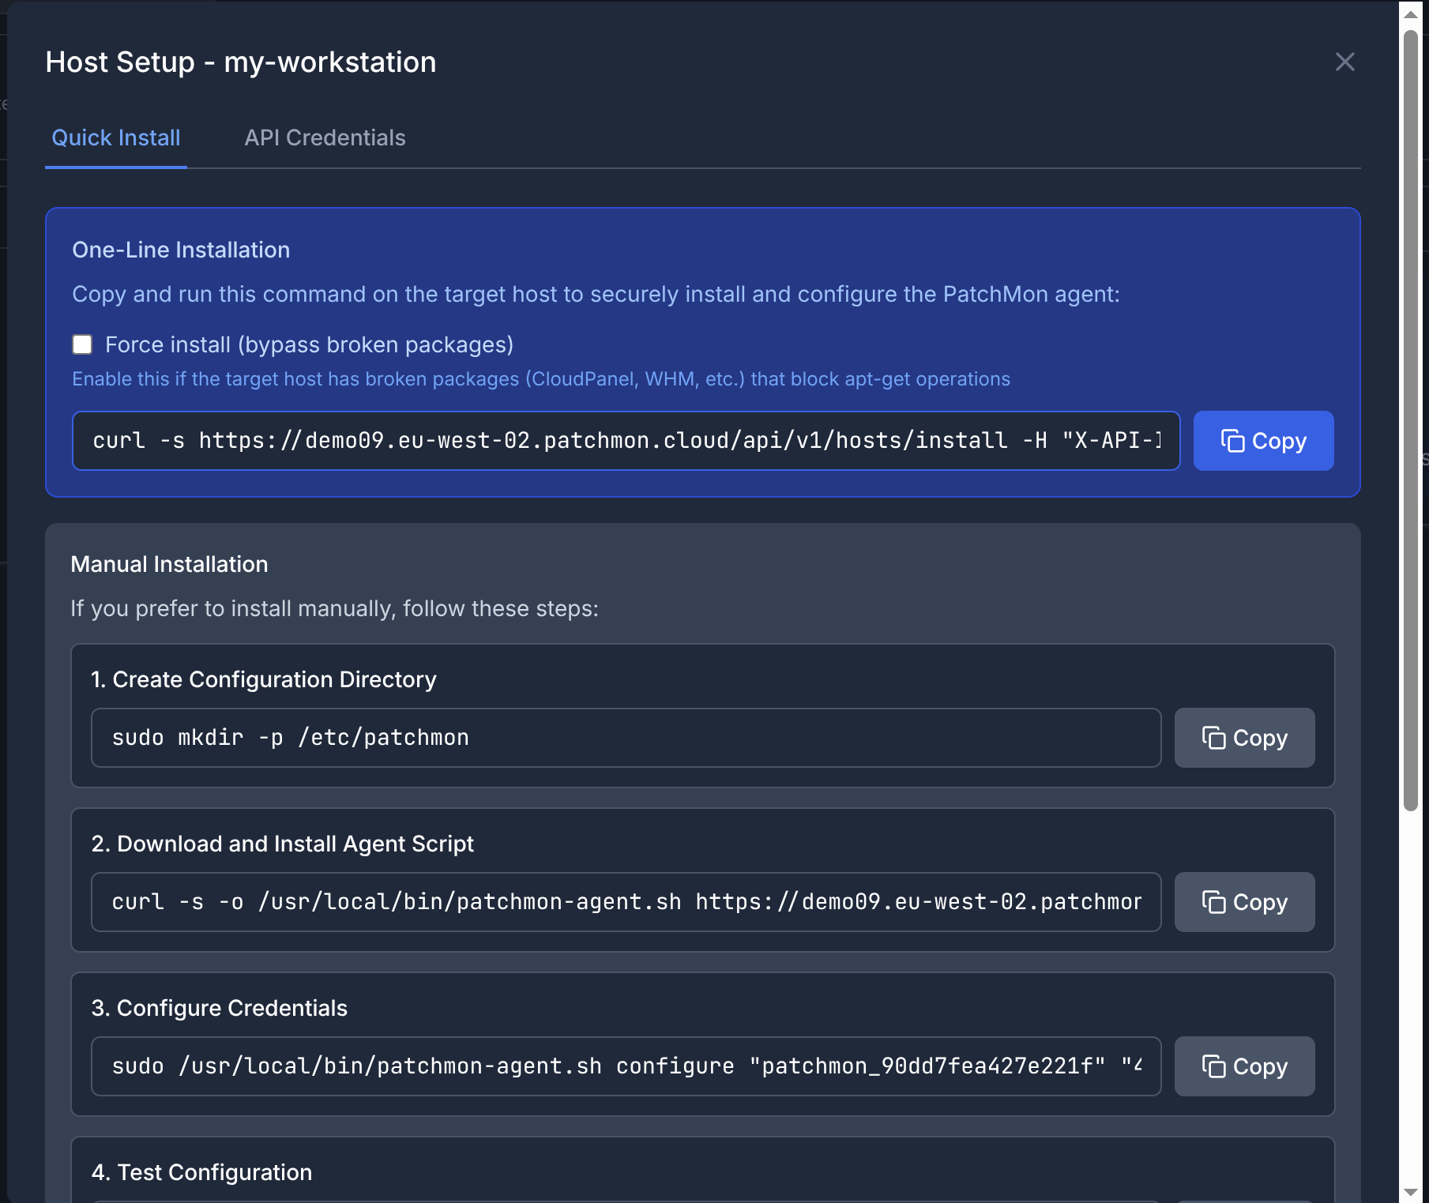The height and width of the screenshot is (1203, 1429).
Task: Click inside the one-line install command field
Action: click(626, 441)
